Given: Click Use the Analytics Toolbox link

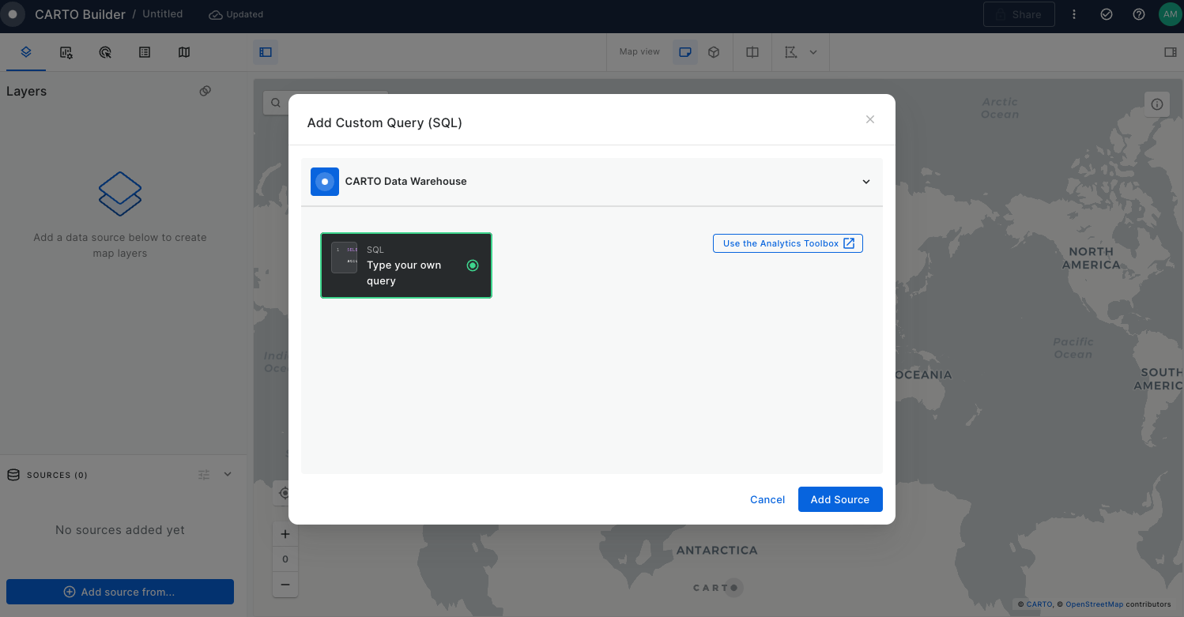Looking at the screenshot, I should tap(787, 243).
